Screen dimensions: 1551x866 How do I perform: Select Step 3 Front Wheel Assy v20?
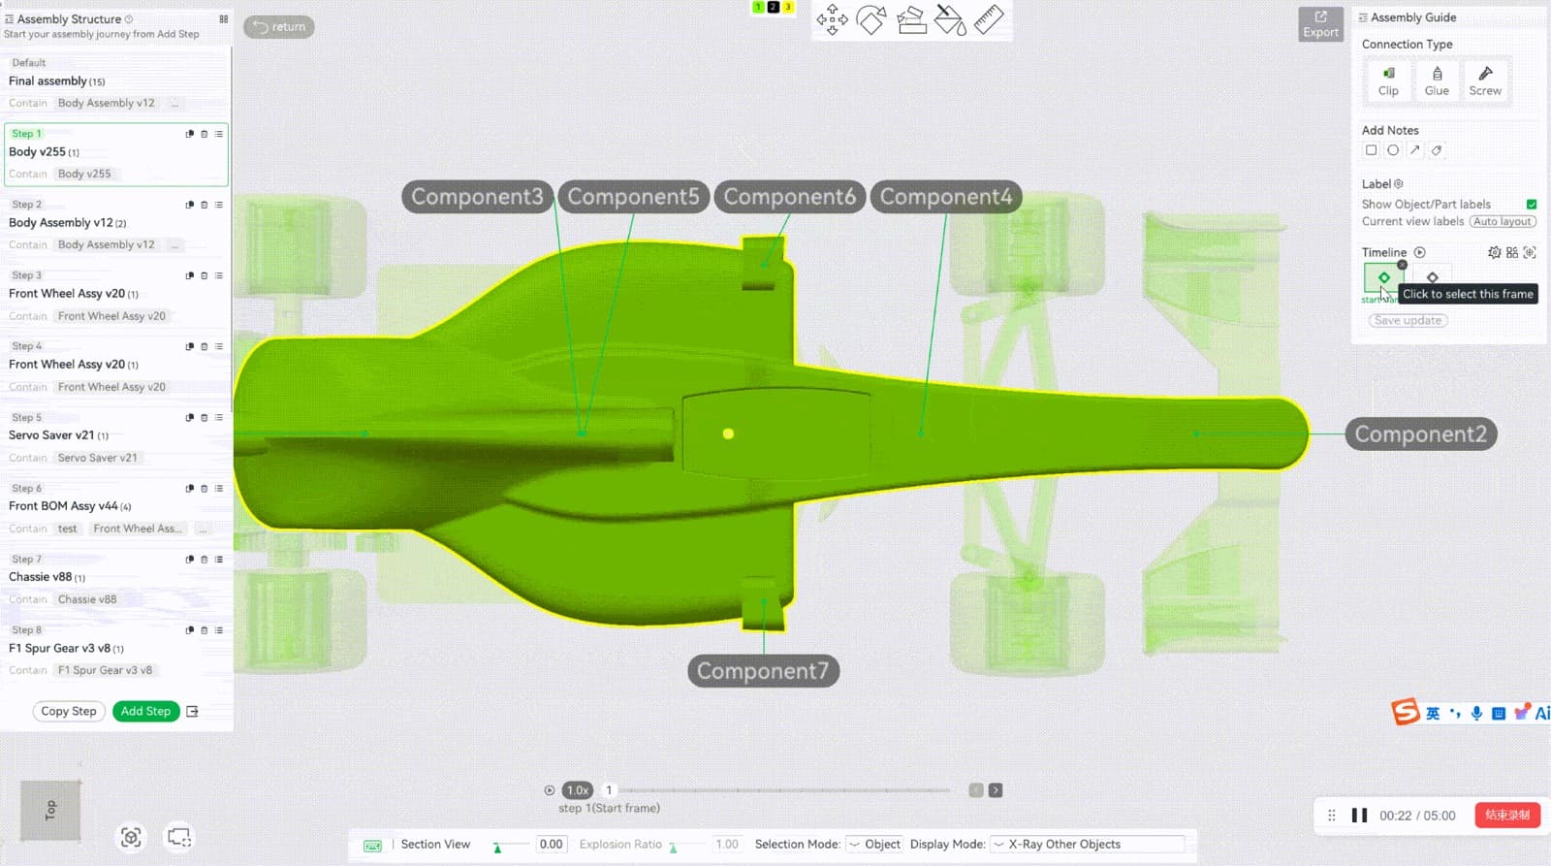point(115,295)
